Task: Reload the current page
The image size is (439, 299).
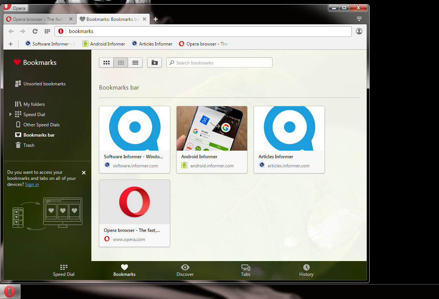Action: click(35, 31)
